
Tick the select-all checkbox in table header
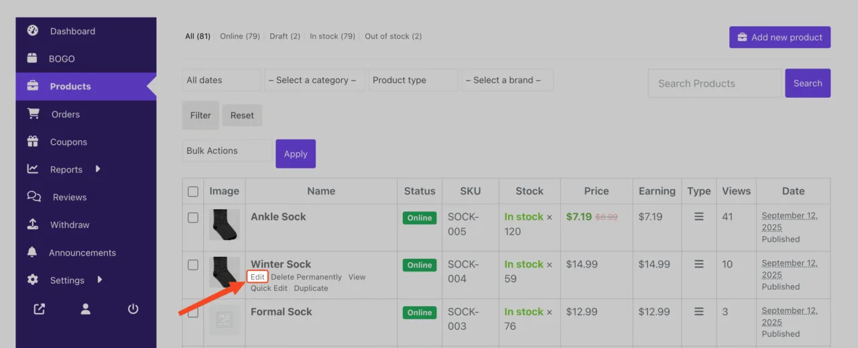[193, 192]
